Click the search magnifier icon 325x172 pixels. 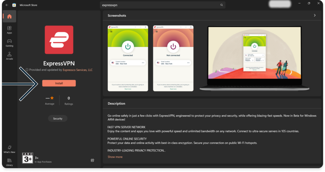click(222, 5)
